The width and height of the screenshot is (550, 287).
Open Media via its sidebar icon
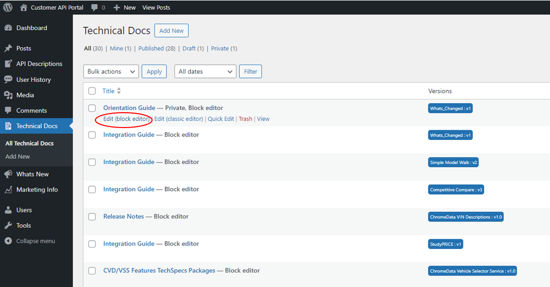click(x=8, y=95)
